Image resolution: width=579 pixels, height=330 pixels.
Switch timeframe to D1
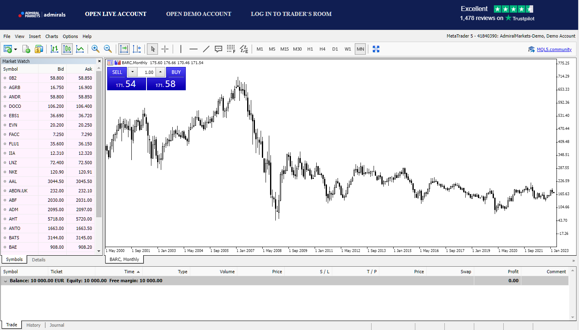coord(335,49)
